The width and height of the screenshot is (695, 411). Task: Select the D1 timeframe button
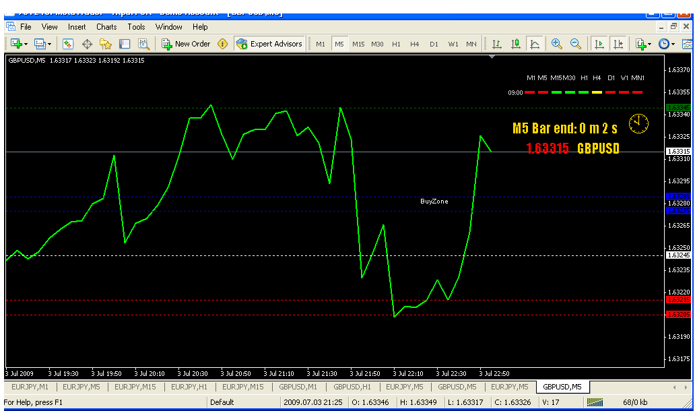[434, 44]
